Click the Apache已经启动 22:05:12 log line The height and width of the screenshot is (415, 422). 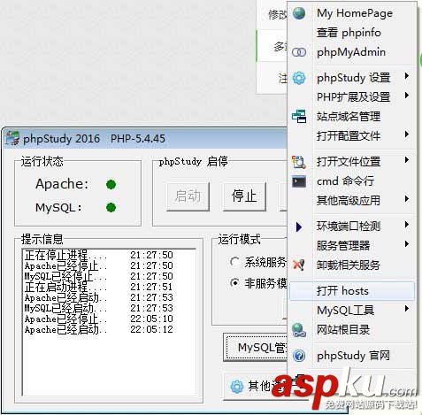point(99,329)
